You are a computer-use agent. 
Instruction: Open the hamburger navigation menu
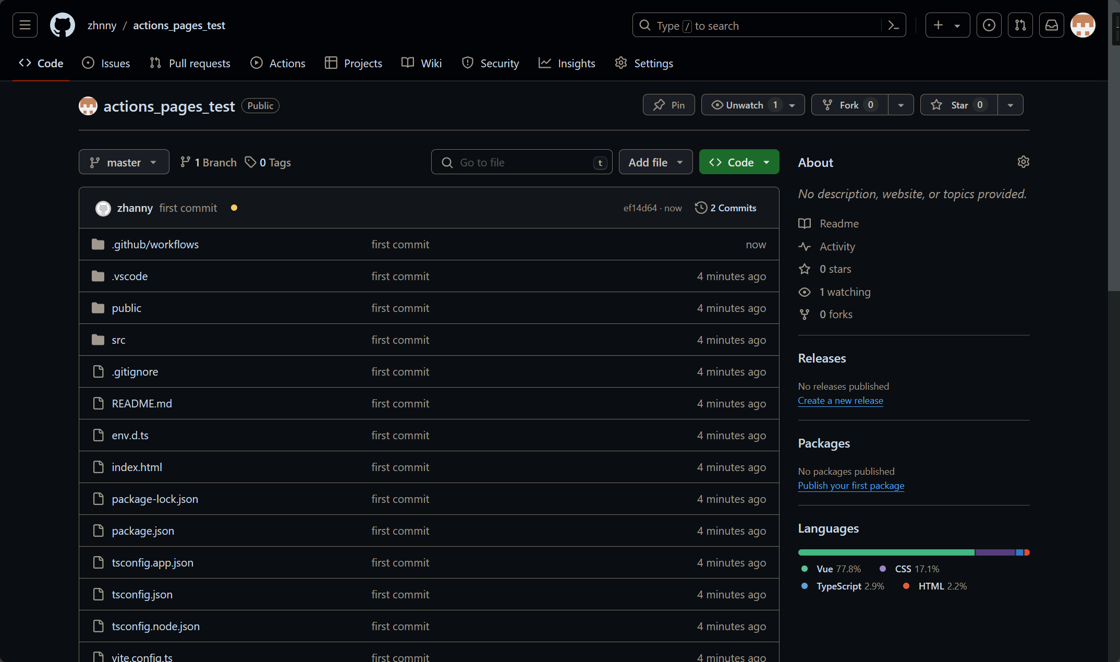(x=25, y=25)
